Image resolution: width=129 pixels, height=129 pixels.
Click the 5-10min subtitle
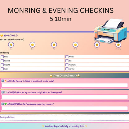[x=61, y=19]
